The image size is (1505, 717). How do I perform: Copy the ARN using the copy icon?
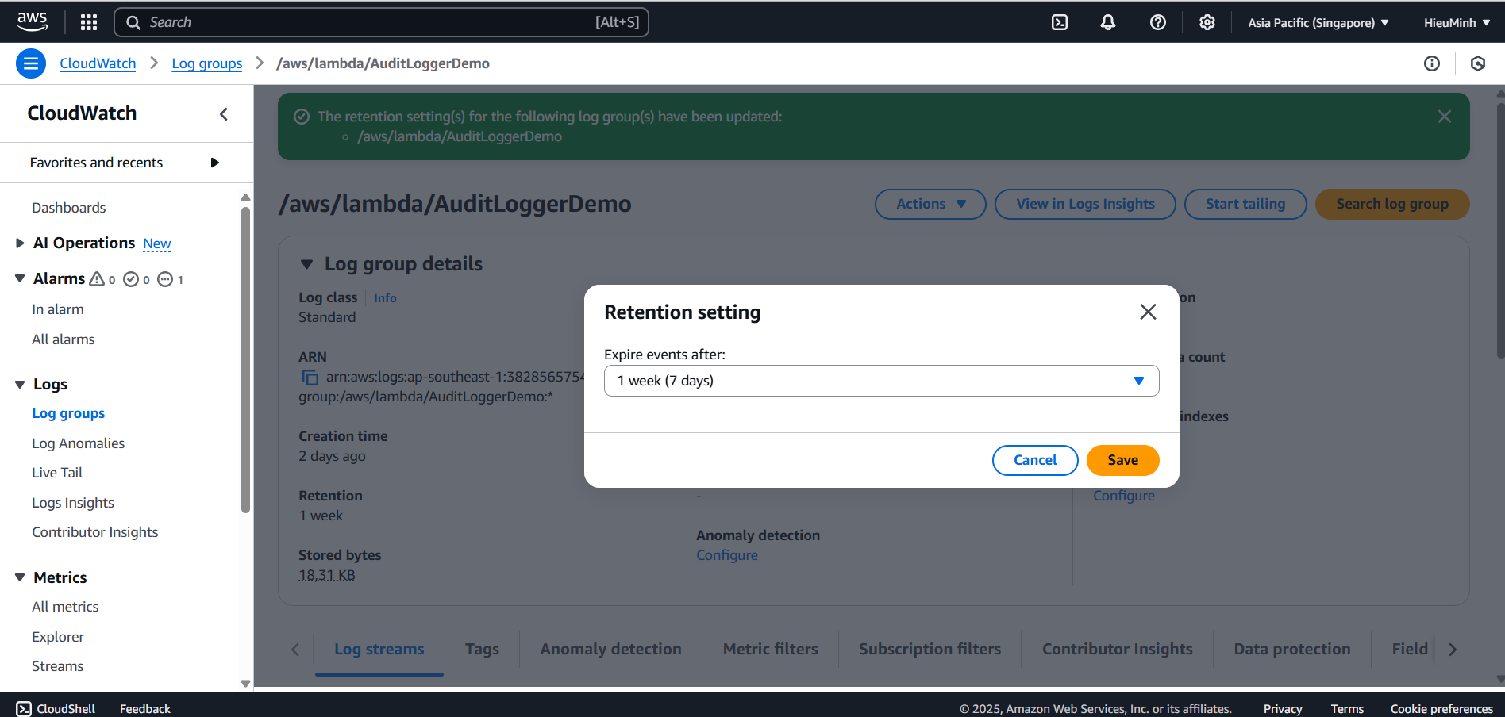[310, 378]
